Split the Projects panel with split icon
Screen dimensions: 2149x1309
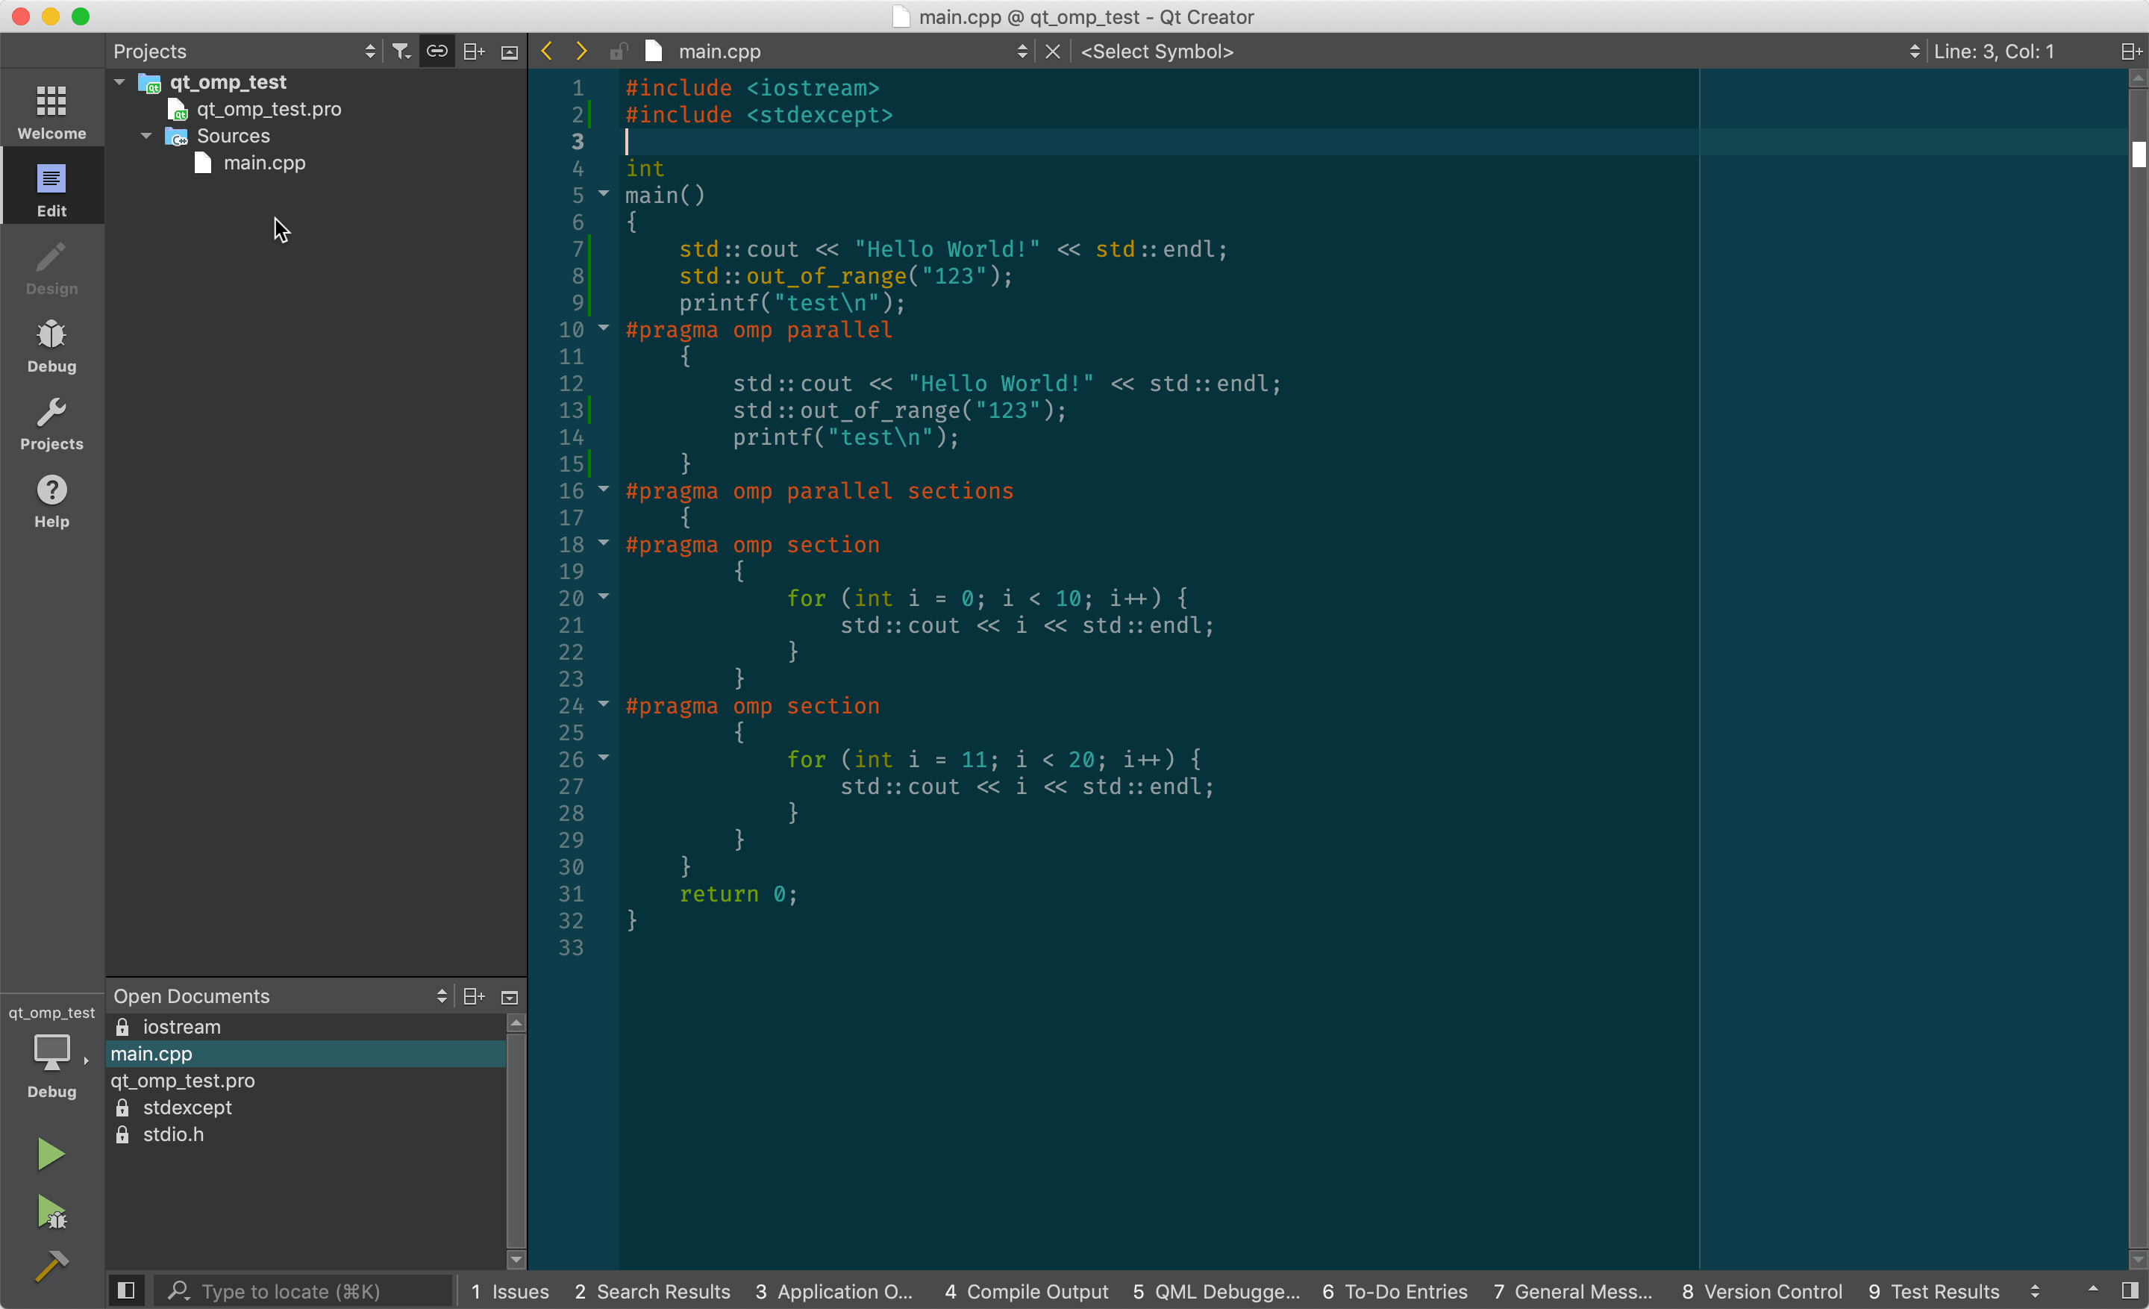[474, 51]
